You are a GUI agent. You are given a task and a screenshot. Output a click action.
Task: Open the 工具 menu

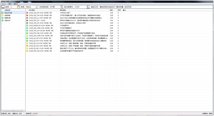[x=10, y=4]
